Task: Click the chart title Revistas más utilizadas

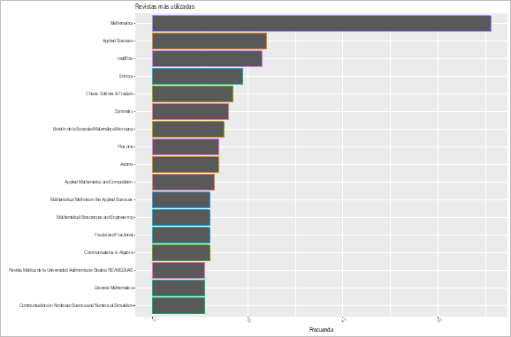Action: tap(164, 6)
